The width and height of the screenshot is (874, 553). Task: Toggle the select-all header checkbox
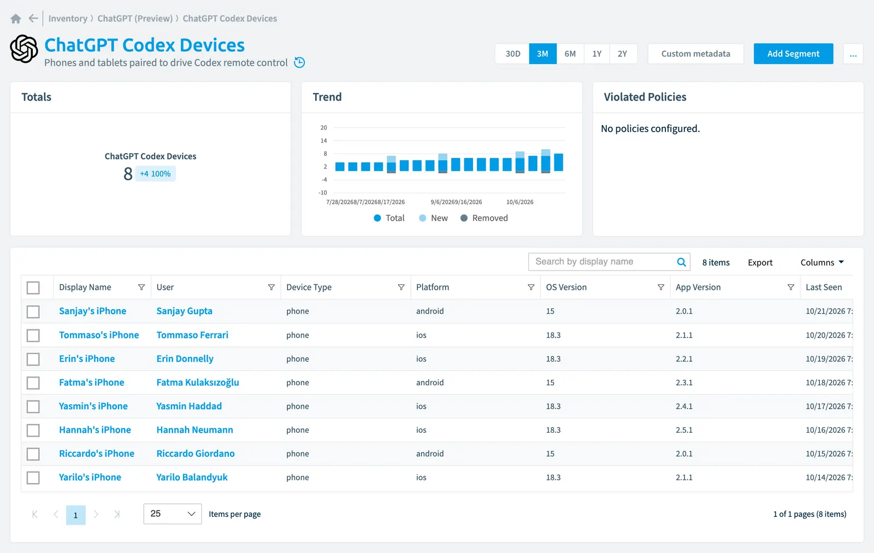point(33,287)
